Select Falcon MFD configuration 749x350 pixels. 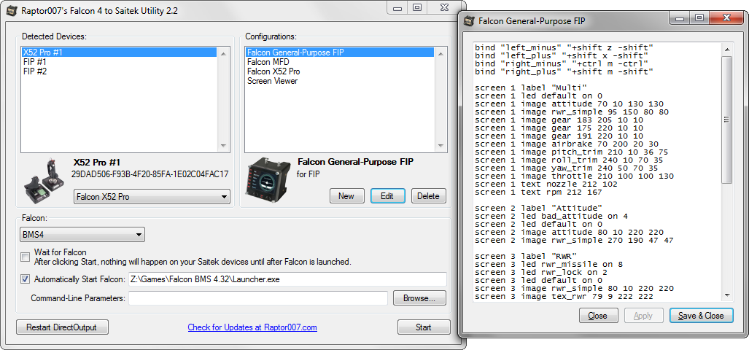340,61
